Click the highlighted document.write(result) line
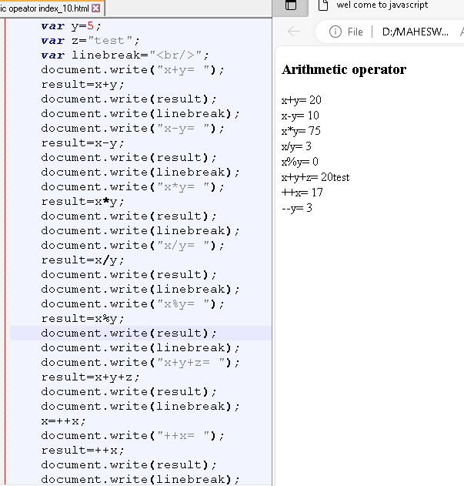Viewport: 464px width, 486px height. [129, 333]
